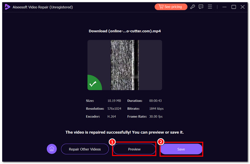
Task: Select the repaired video thumbnail
Action: point(125,65)
